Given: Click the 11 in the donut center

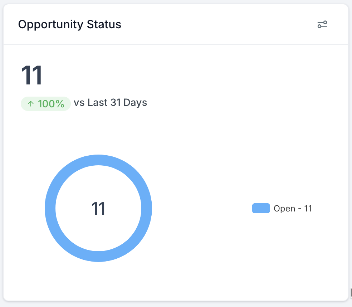Looking at the screenshot, I should [x=98, y=208].
